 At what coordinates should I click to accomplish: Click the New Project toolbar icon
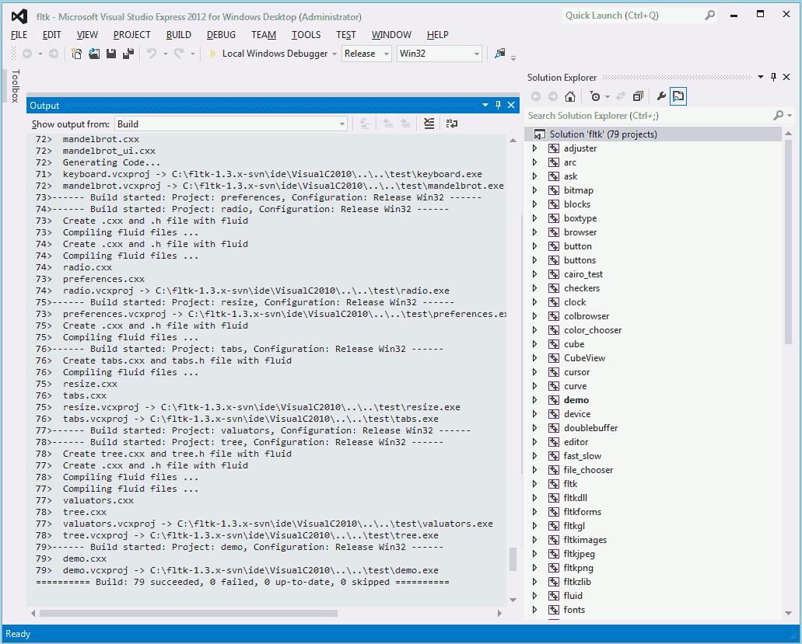[x=76, y=54]
